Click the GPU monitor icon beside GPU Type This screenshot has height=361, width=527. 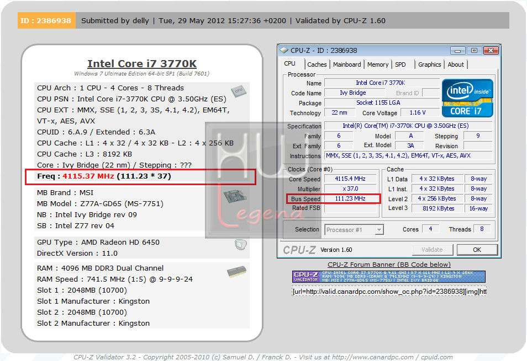click(241, 245)
